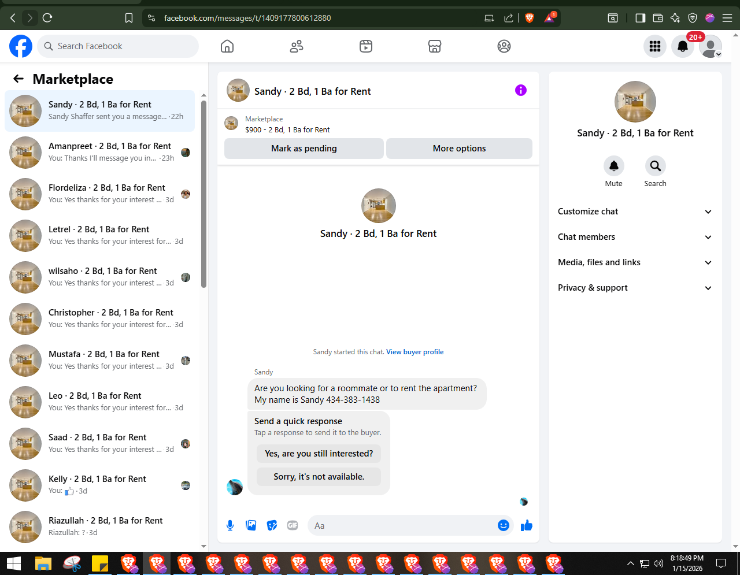Expand Customize chat section
This screenshot has width=740, height=575.
(635, 212)
